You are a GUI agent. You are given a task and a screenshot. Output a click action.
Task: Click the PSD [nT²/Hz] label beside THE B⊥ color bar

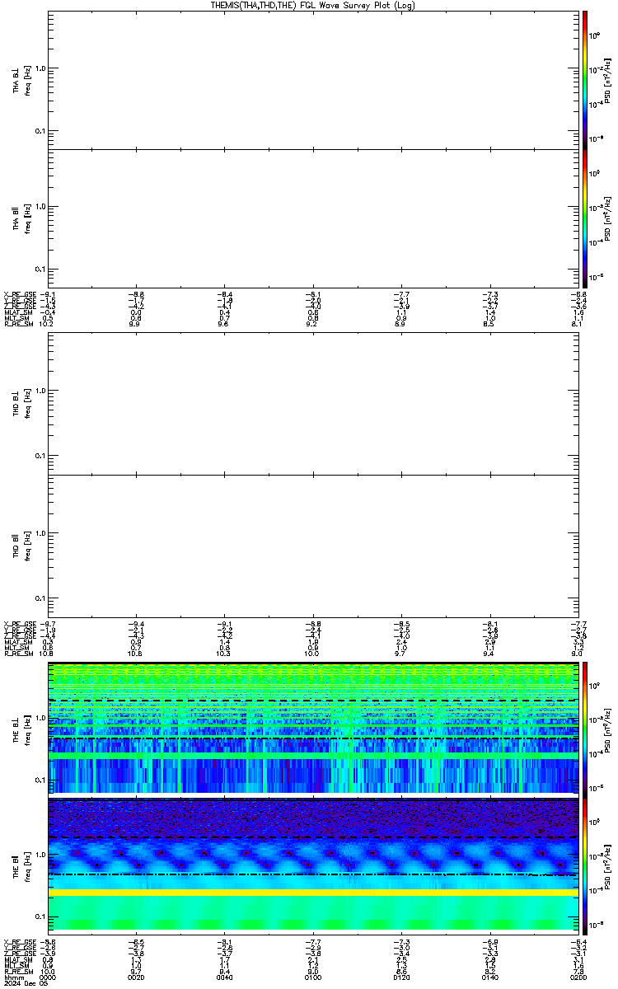coord(608,729)
